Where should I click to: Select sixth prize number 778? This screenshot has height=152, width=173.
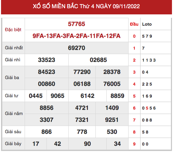point(82,132)
